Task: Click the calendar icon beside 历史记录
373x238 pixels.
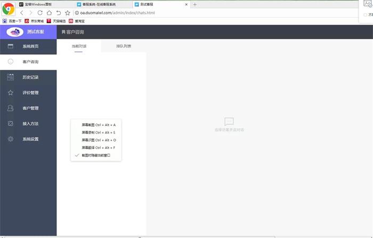Action: (11, 77)
